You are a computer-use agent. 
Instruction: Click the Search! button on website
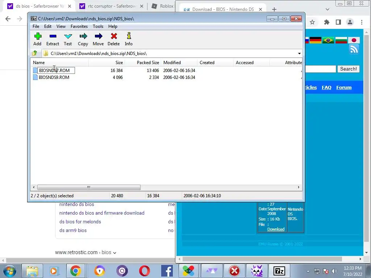tap(348, 69)
